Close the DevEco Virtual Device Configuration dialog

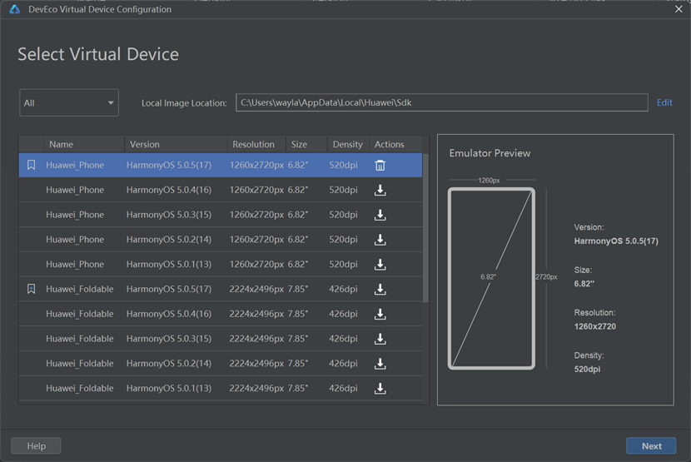tap(679, 9)
